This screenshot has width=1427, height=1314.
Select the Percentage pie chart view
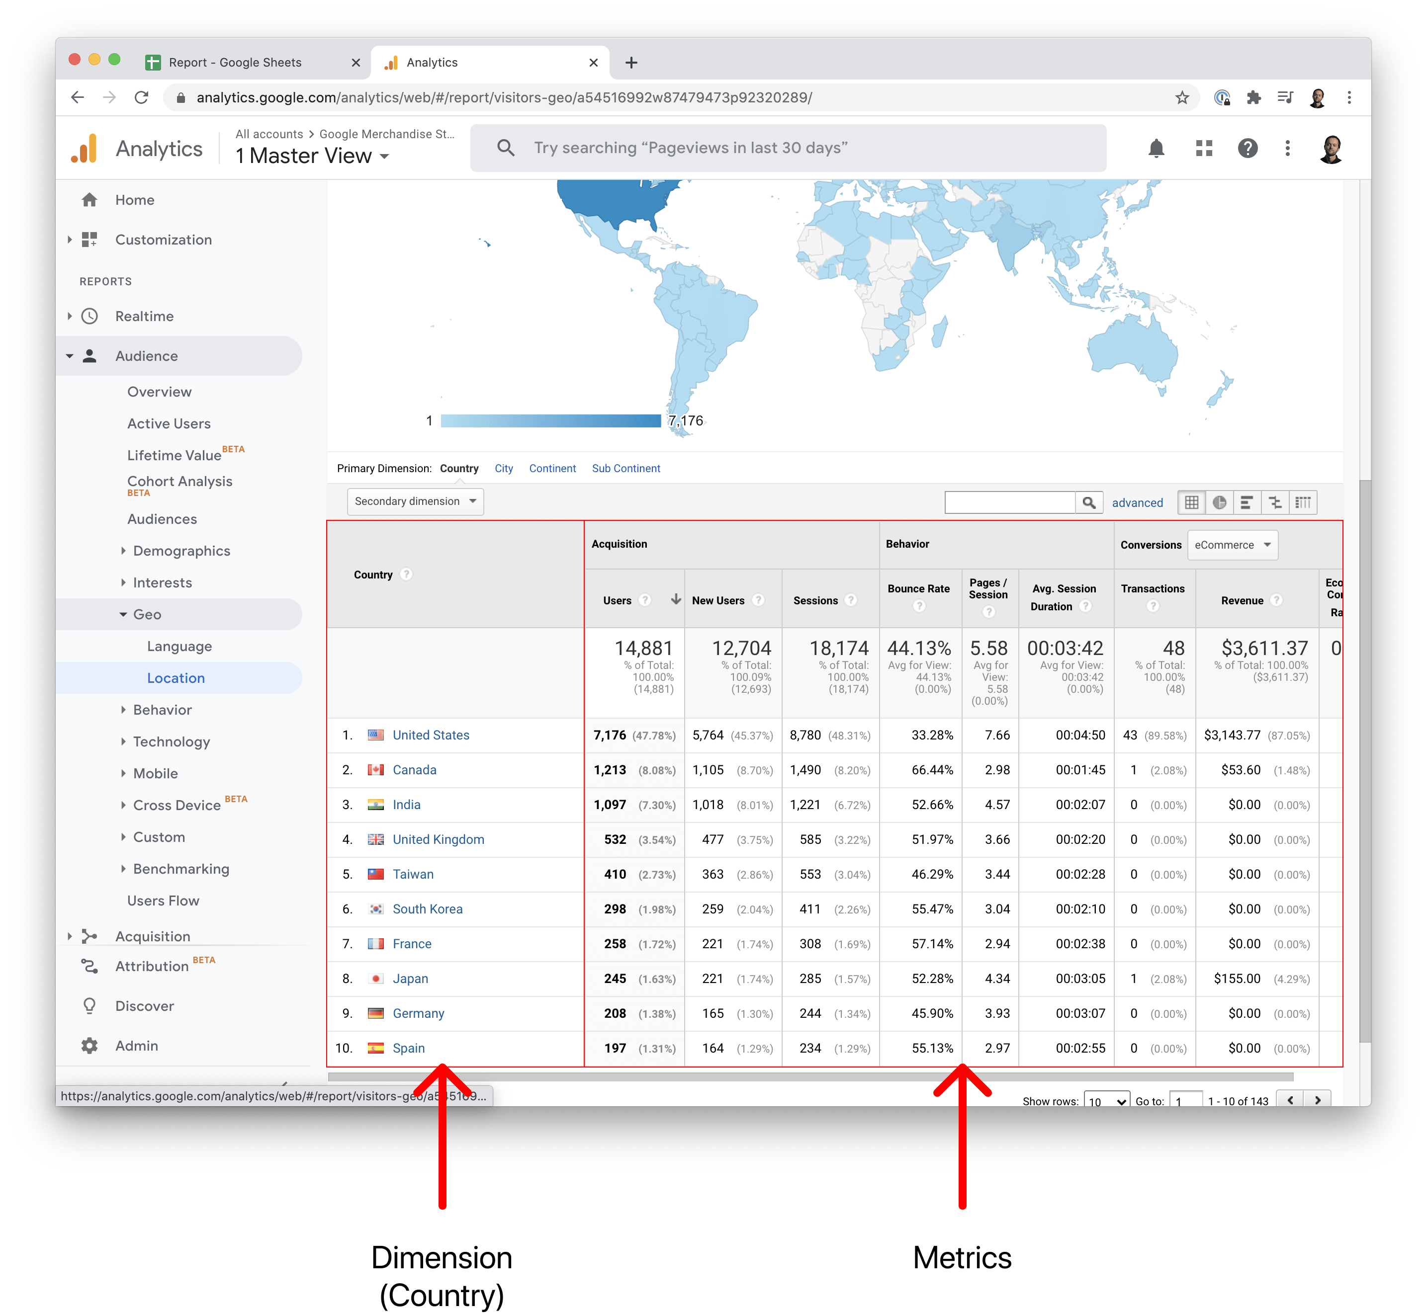[1219, 503]
